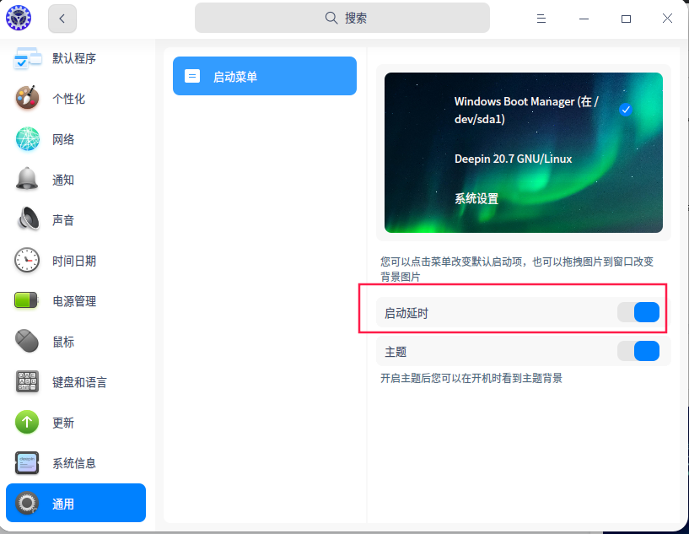This screenshot has width=689, height=534.
Task: Click the 搜索 search field
Action: 342,18
